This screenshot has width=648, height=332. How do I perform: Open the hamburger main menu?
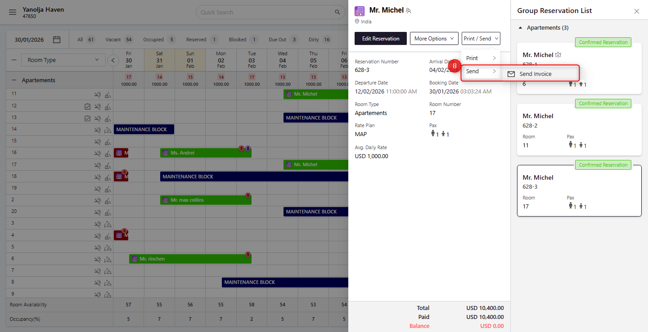13,13
